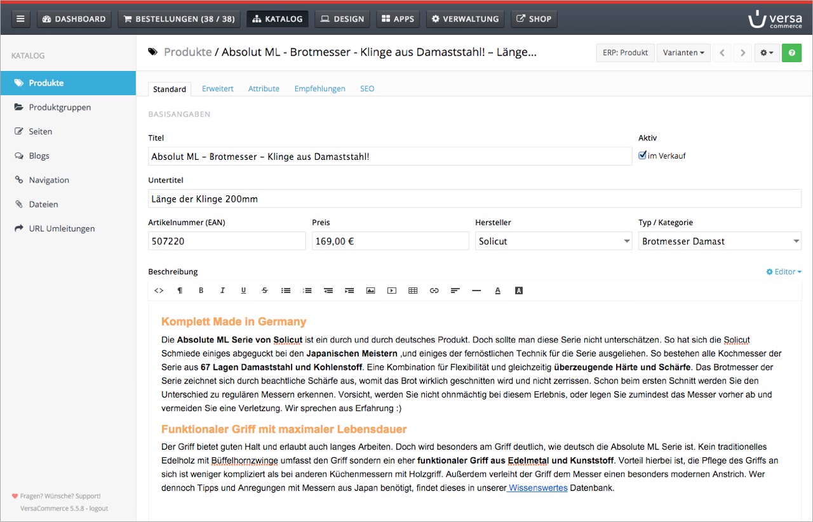The image size is (813, 522).
Task: Click the Preis input field
Action: (x=391, y=241)
